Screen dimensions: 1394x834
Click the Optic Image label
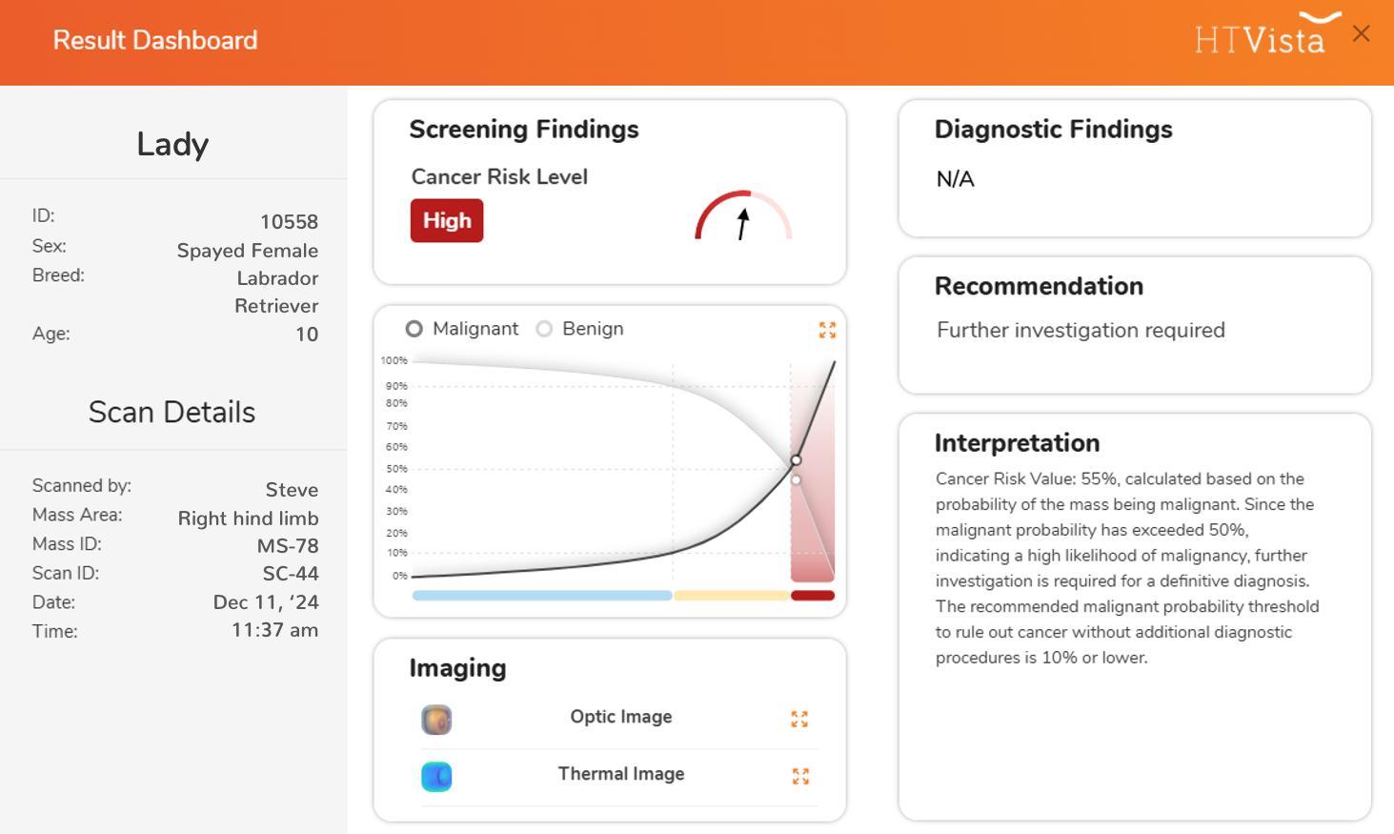point(621,717)
